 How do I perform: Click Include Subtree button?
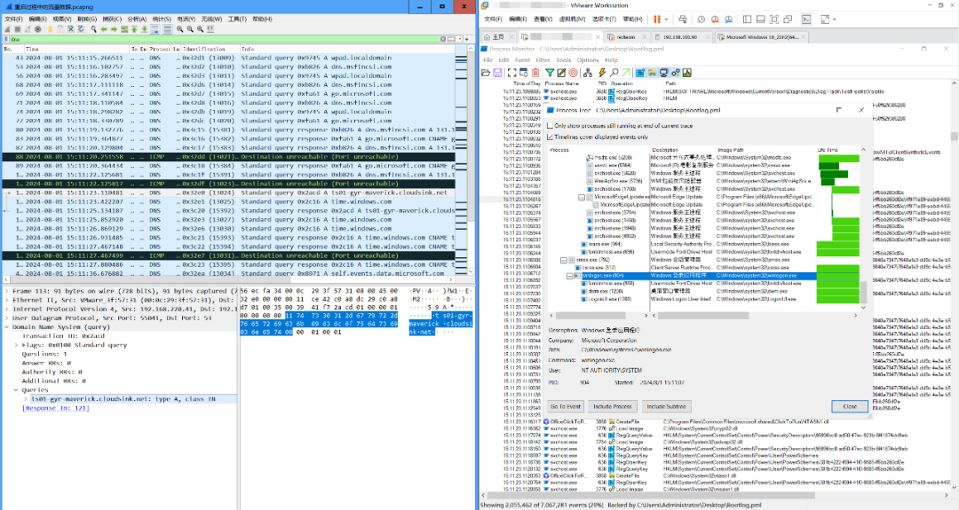666,407
